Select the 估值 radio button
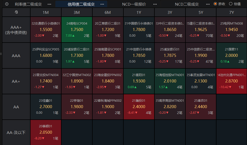247x145 pixels. coord(231,4)
